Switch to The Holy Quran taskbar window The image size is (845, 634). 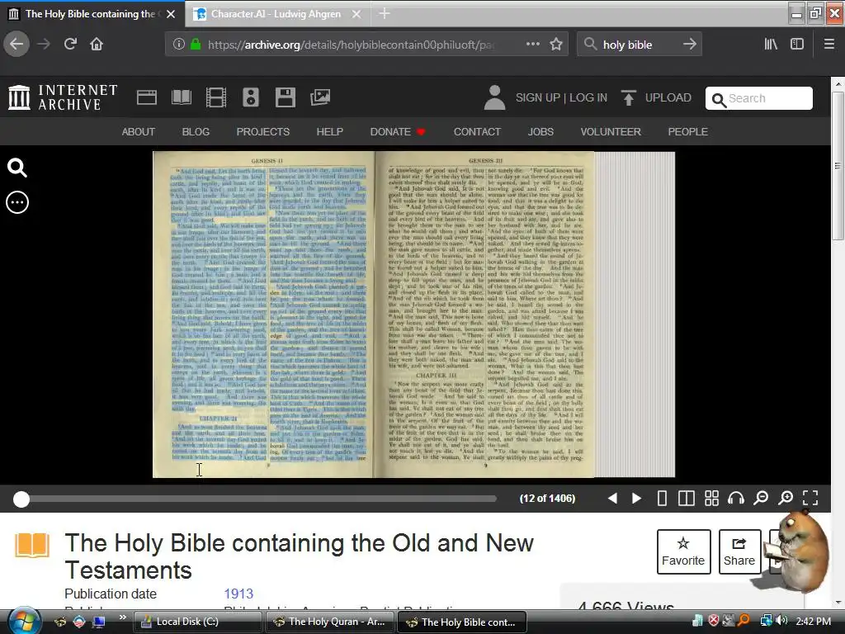click(x=330, y=622)
